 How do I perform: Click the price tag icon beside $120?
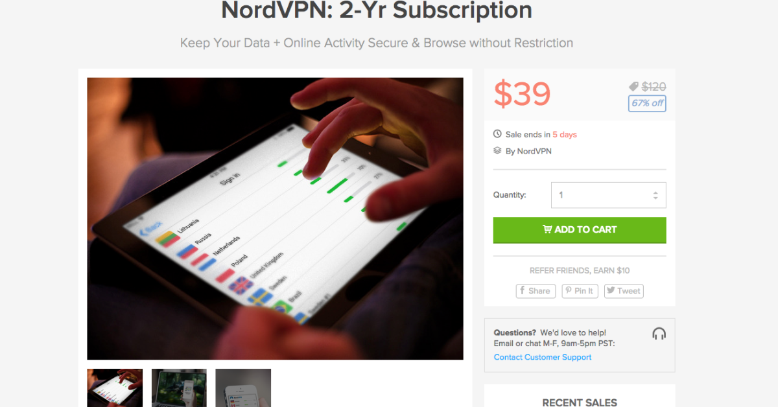[633, 86]
